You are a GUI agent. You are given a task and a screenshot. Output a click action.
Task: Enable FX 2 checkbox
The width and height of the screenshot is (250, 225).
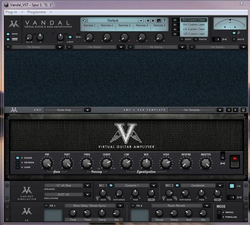[x=132, y=205]
